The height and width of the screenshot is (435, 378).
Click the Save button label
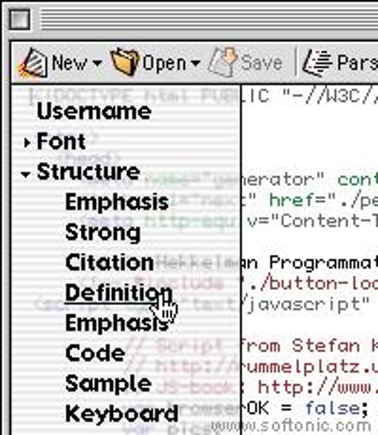pyautogui.click(x=261, y=63)
